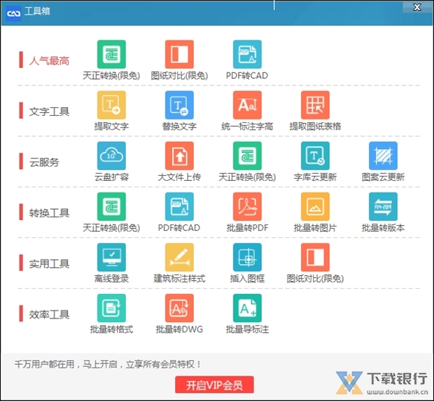Click the 人气最高 category label
Image resolution: width=434 pixels, height=401 pixels.
point(49,61)
